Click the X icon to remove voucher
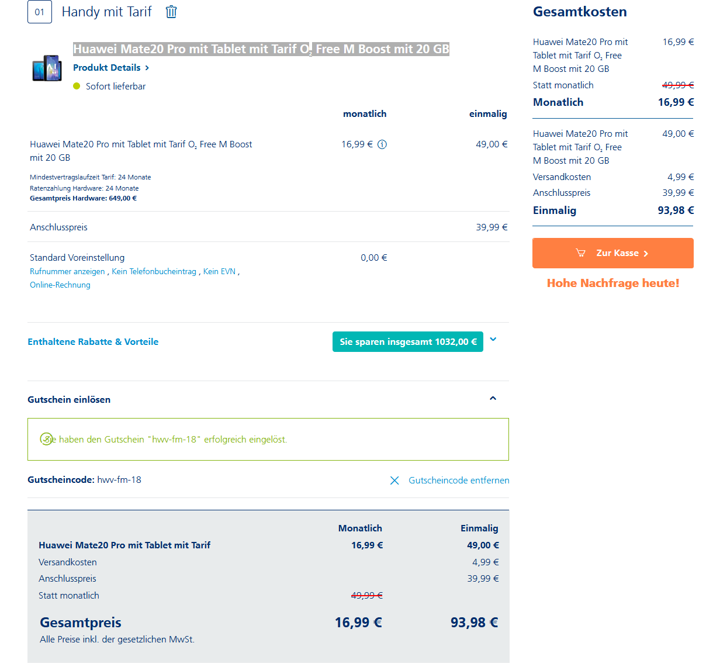The height and width of the screenshot is (667, 713). coord(394,481)
